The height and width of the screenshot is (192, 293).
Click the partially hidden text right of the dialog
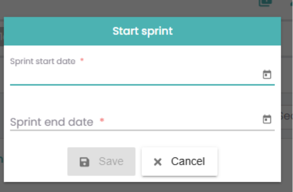[287, 116]
